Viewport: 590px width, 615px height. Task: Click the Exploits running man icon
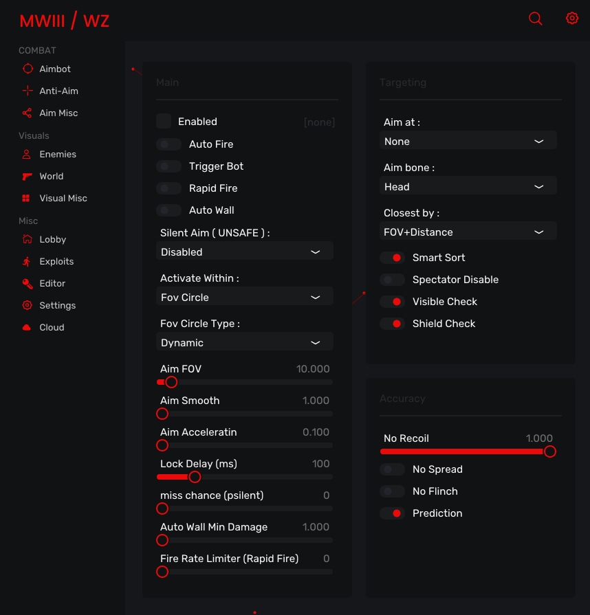click(x=27, y=262)
